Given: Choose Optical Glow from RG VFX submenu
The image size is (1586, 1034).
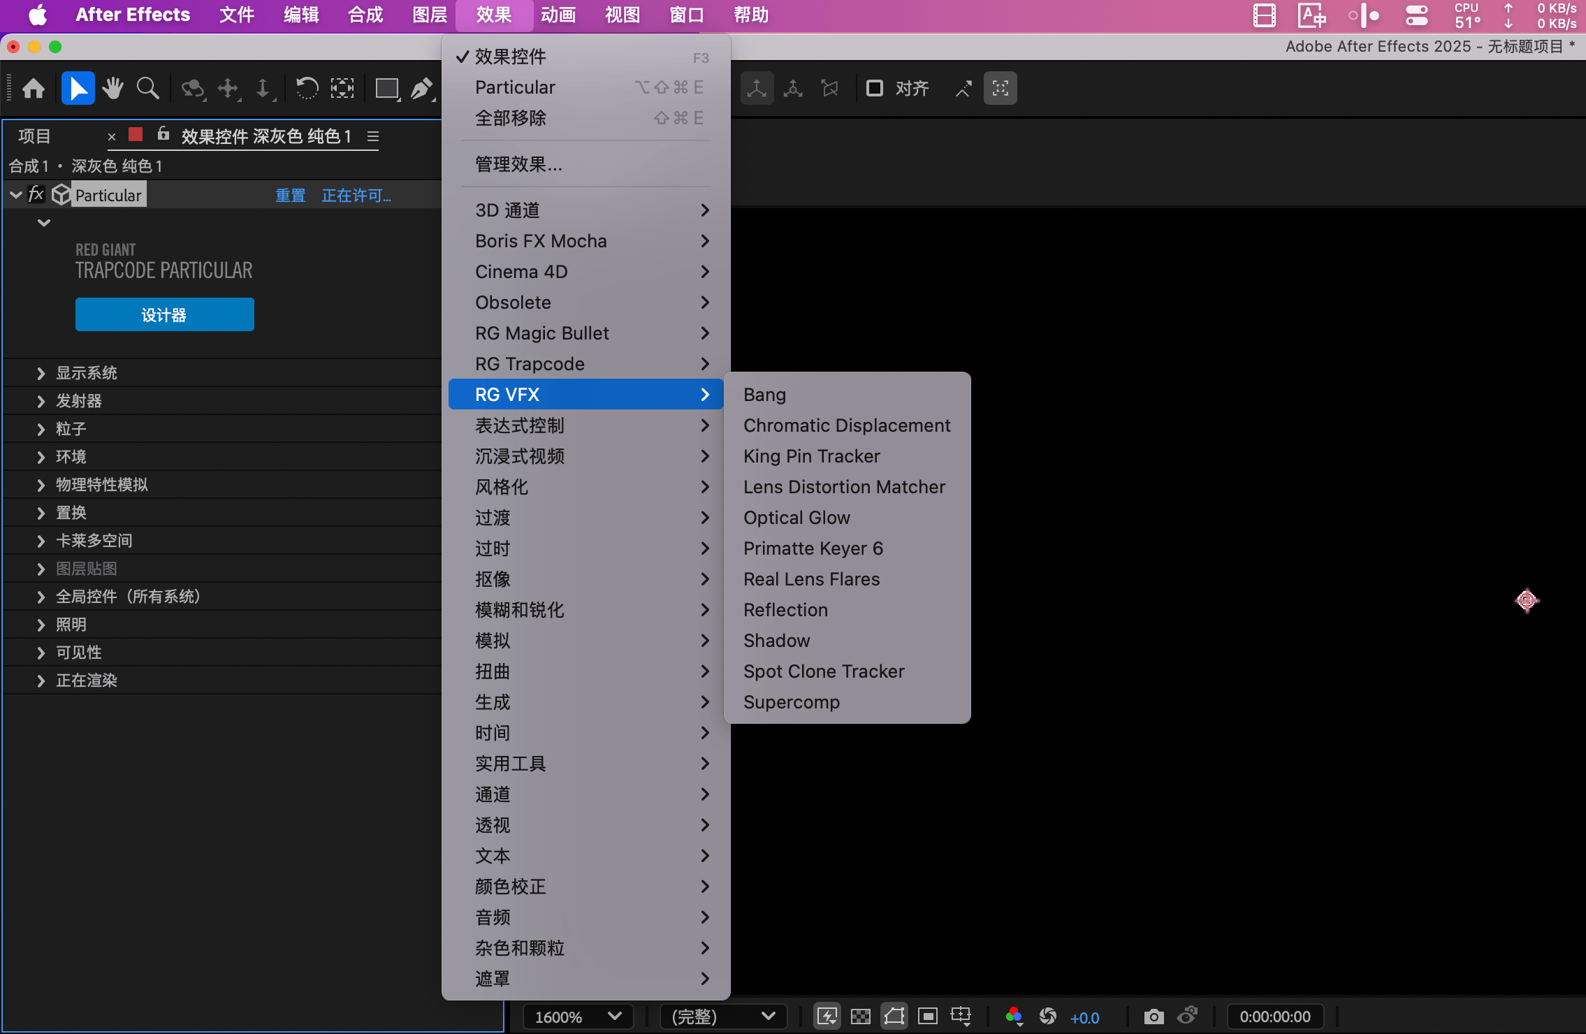Looking at the screenshot, I should [x=796, y=518].
